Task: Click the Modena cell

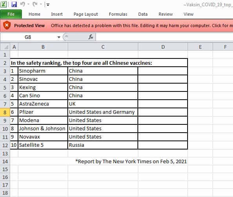Action: [x=43, y=120]
